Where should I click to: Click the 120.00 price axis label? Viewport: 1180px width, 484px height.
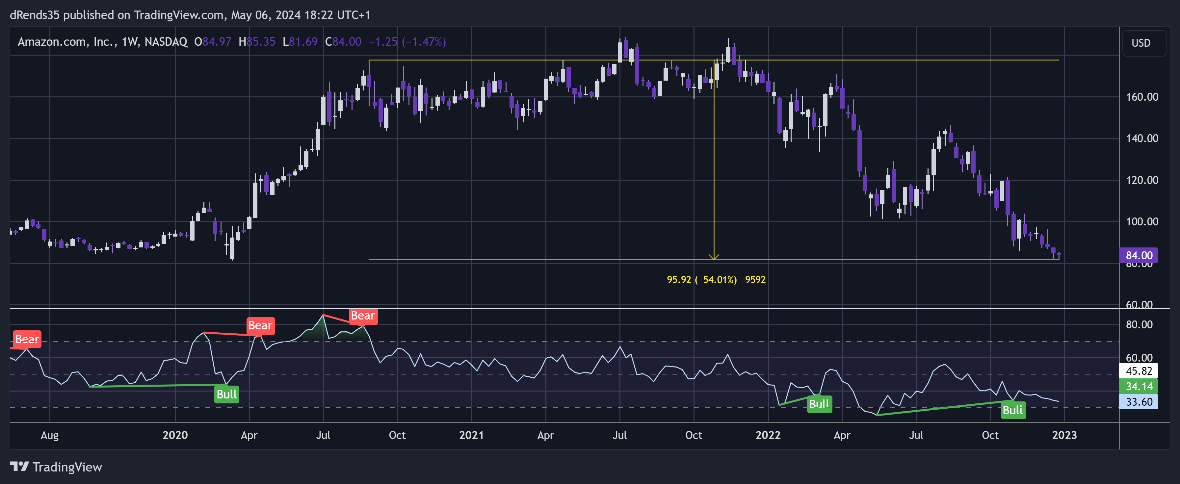point(1142,180)
